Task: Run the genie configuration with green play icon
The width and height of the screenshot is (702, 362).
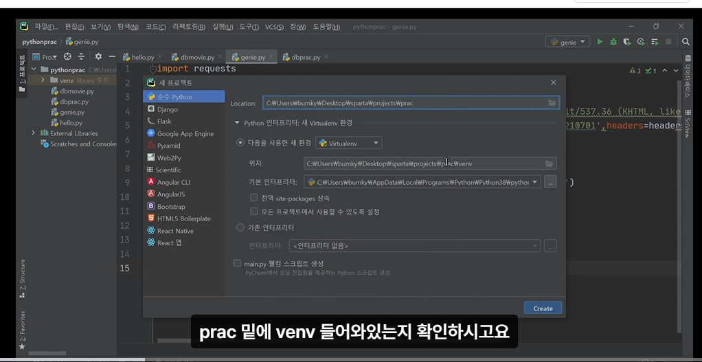Action: [x=600, y=42]
